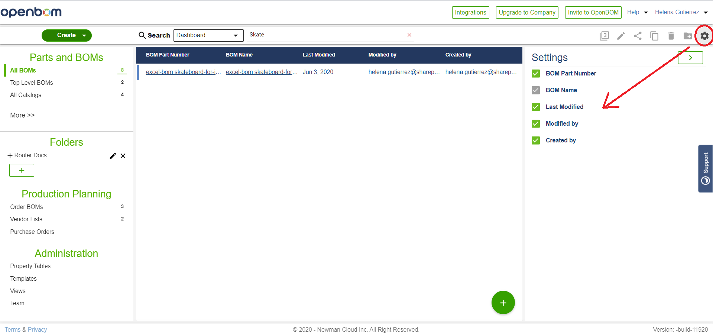This screenshot has width=713, height=335.
Task: Open dashboard settings via the gear icon
Action: click(704, 36)
